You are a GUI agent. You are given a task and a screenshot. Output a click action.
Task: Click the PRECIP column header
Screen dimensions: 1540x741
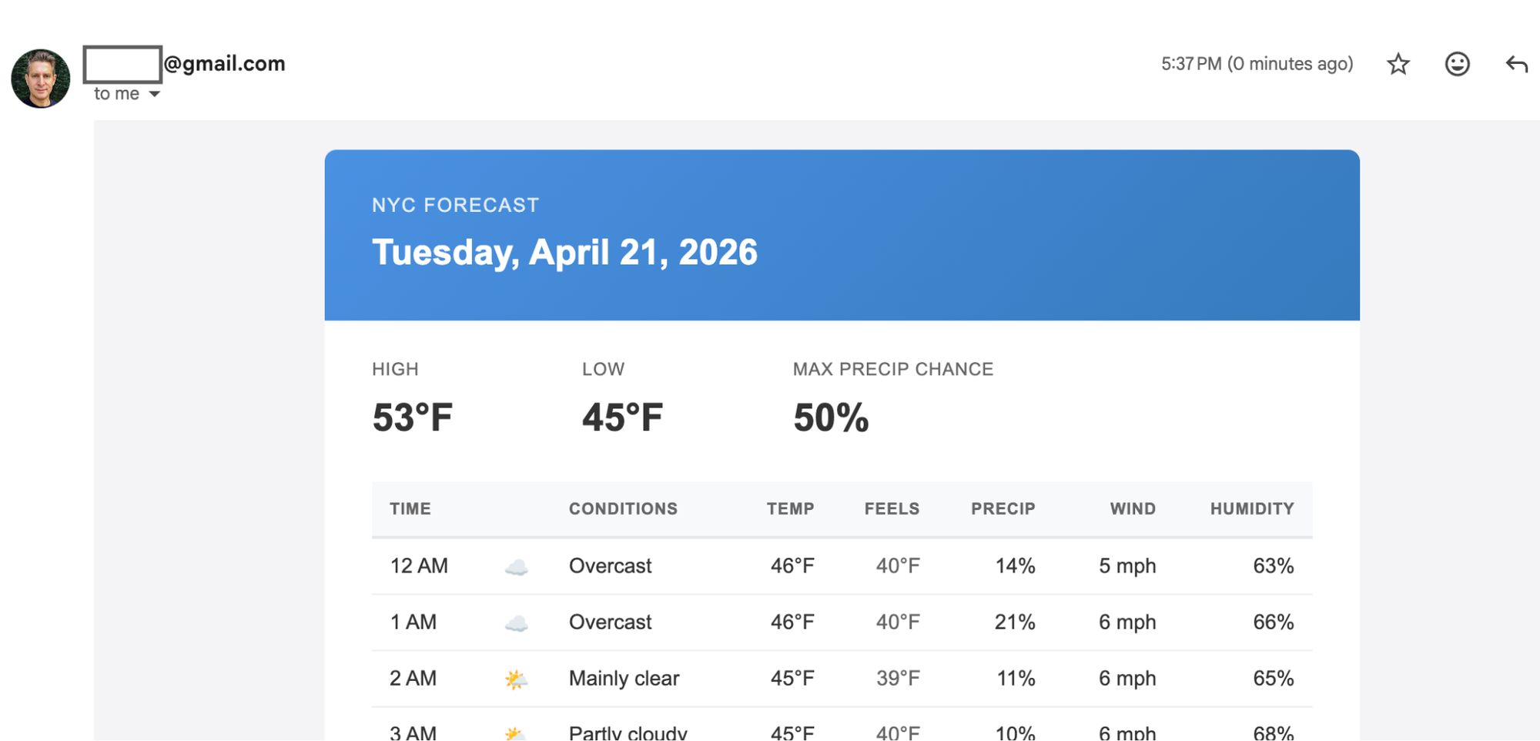point(1003,509)
